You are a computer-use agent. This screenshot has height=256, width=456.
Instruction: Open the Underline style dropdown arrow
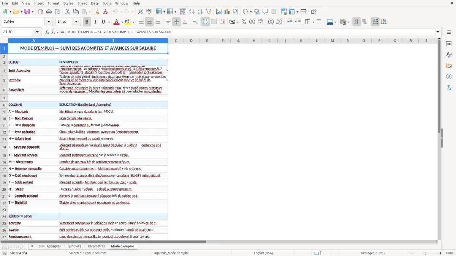[x=109, y=22]
